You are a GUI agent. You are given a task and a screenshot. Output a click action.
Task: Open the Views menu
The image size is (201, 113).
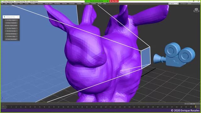click(21, 3)
